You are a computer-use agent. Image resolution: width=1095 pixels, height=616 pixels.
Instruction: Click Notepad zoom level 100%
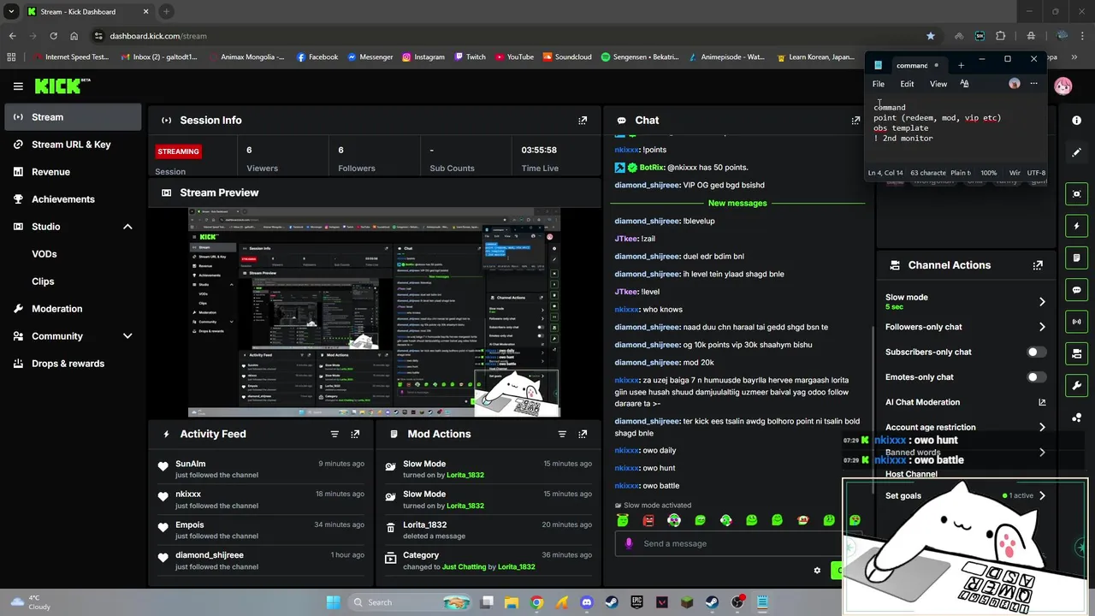pos(988,173)
